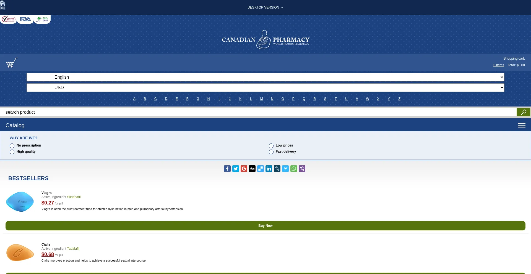Share via the Digg icon
531x274 pixels.
coord(252,169)
